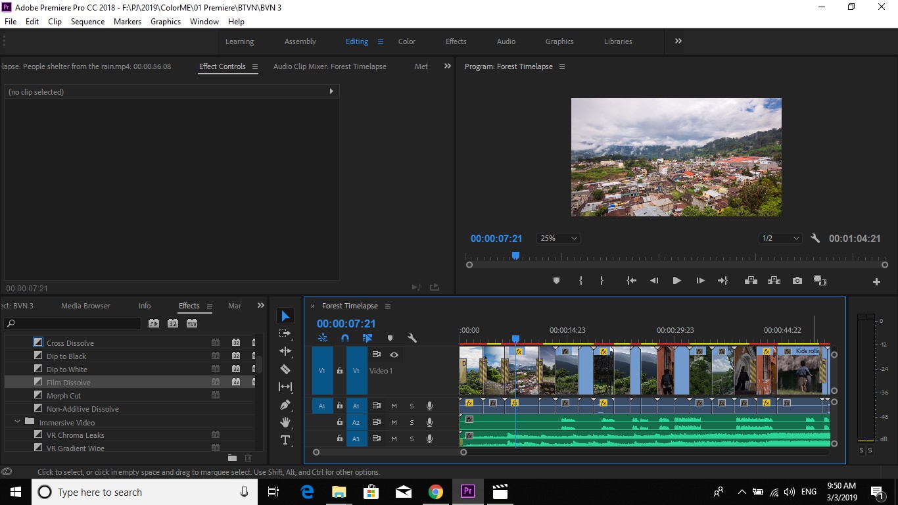The height and width of the screenshot is (505, 898).
Task: Switch to the Color workspace
Action: pos(407,41)
